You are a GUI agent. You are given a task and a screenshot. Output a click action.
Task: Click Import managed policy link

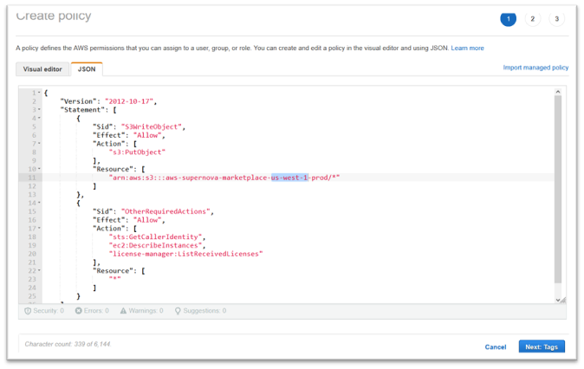(x=535, y=68)
